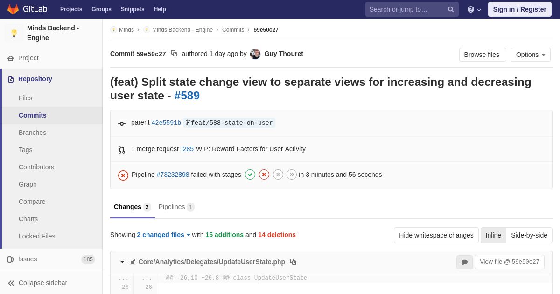Open Help in top navigation

click(x=160, y=9)
